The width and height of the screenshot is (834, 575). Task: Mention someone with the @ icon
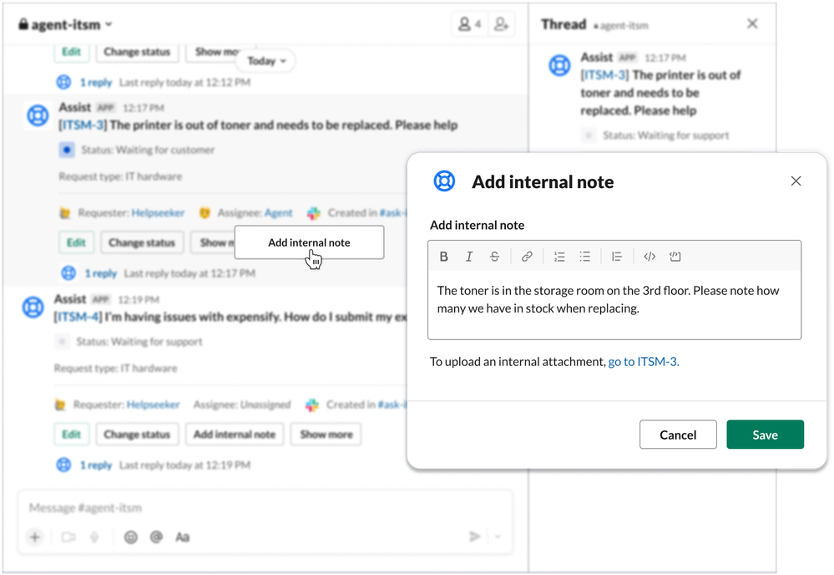click(156, 537)
